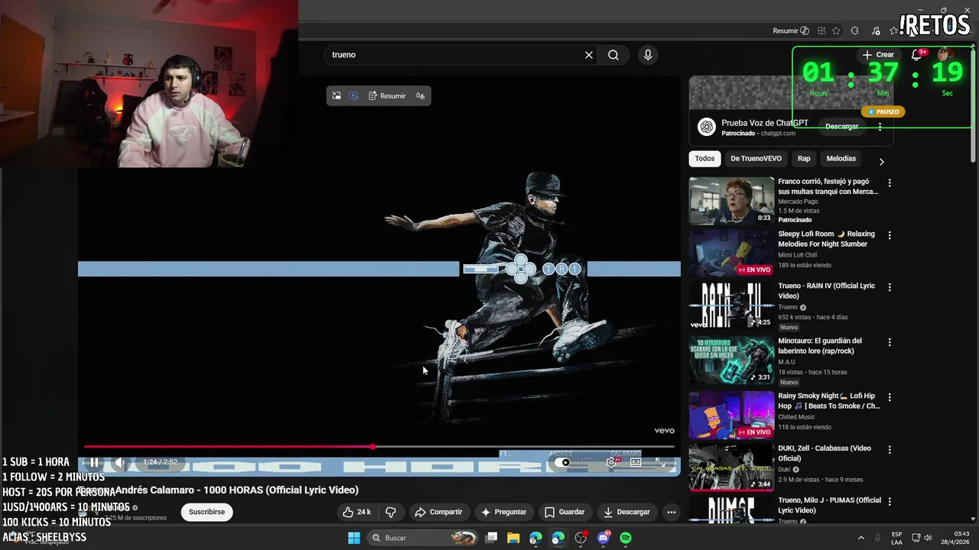Click Resumir in the floating video toolbar
The width and height of the screenshot is (979, 550).
(387, 95)
